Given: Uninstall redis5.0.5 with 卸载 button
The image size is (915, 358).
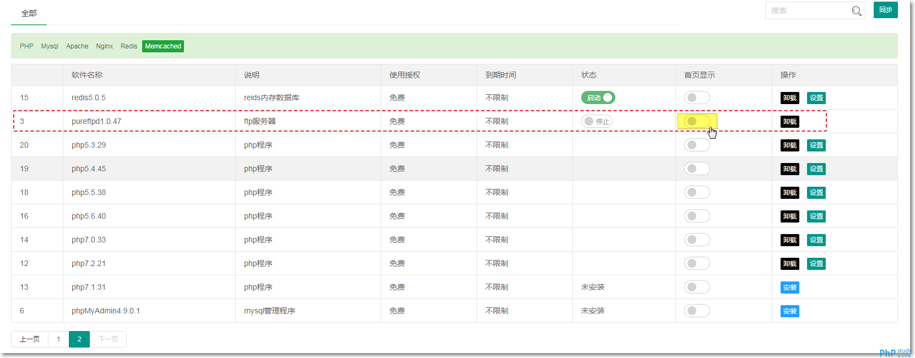Looking at the screenshot, I should point(789,98).
